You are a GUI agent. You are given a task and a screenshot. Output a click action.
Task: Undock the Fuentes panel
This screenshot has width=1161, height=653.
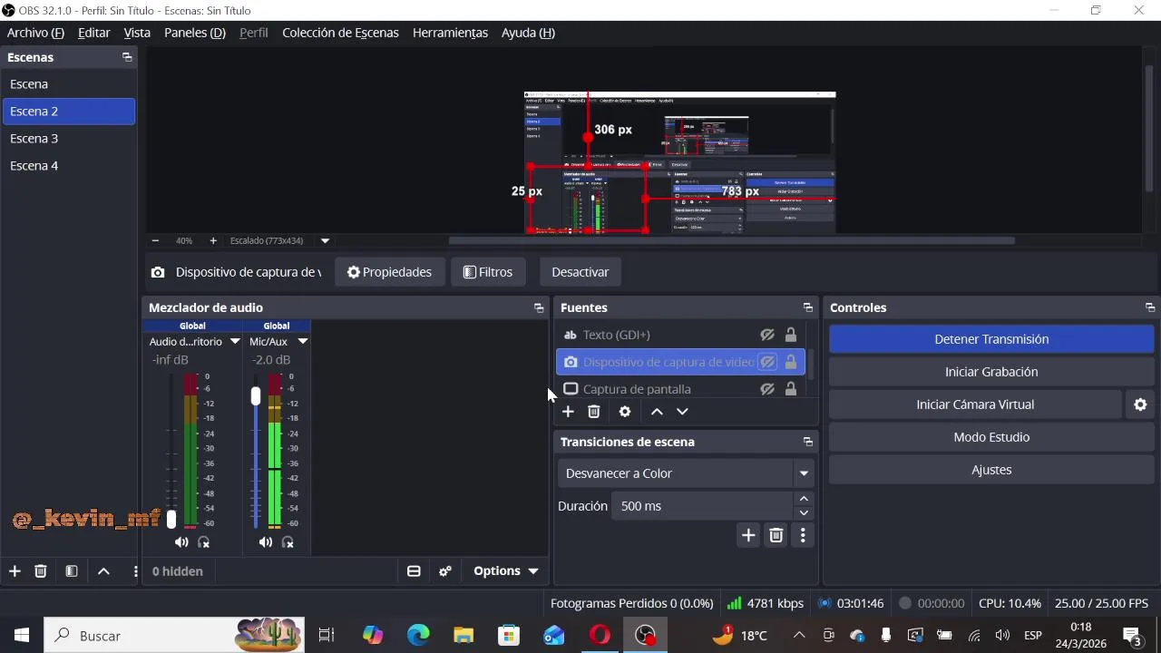pos(808,308)
